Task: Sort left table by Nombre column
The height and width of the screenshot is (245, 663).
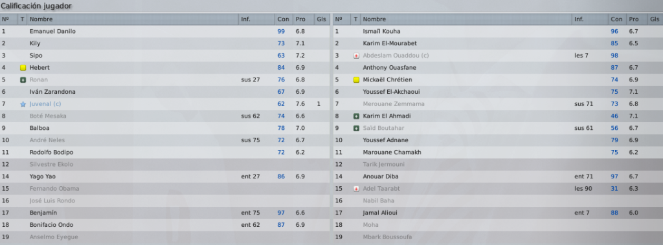Action: [x=133, y=19]
